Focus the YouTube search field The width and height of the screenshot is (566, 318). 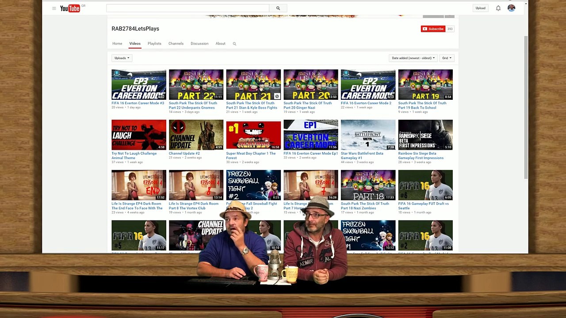coord(187,8)
